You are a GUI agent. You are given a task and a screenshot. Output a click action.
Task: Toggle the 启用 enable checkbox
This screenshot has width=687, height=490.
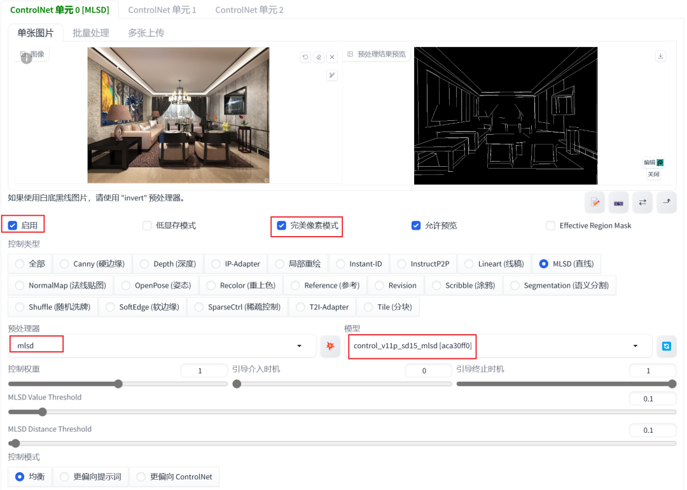pos(12,225)
